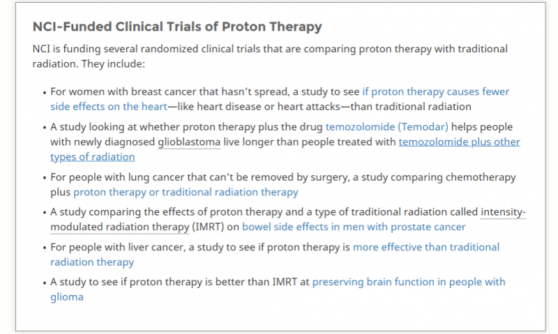Click the 'NCI-Funded Clinical Trials of Proton Therapy' heading
The width and height of the screenshot is (558, 334).
(x=177, y=26)
